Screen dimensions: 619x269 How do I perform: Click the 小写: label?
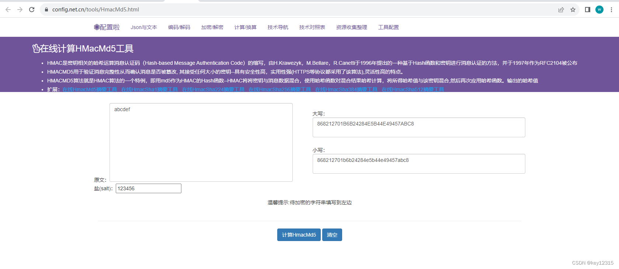(319, 150)
